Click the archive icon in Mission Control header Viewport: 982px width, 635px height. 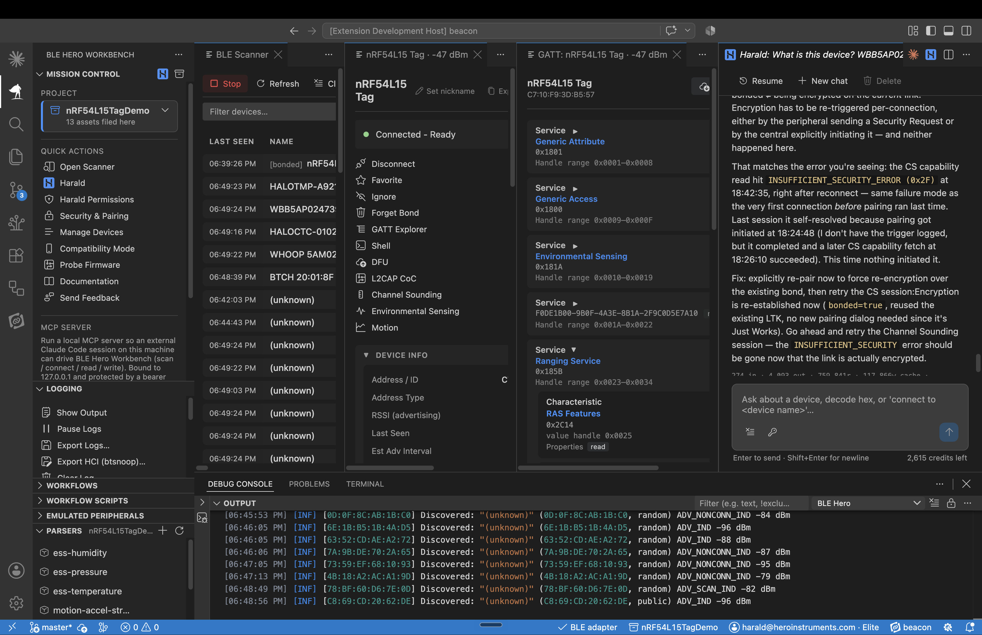[x=179, y=74]
